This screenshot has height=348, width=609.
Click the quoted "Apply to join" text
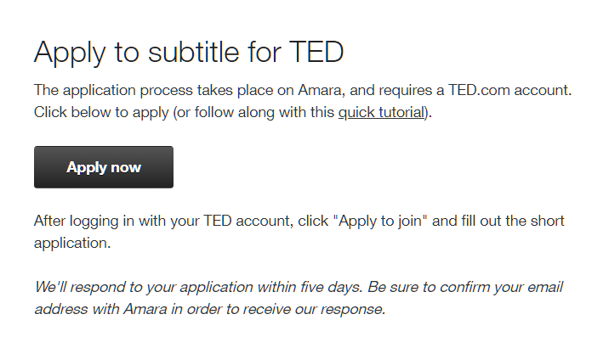[380, 221]
